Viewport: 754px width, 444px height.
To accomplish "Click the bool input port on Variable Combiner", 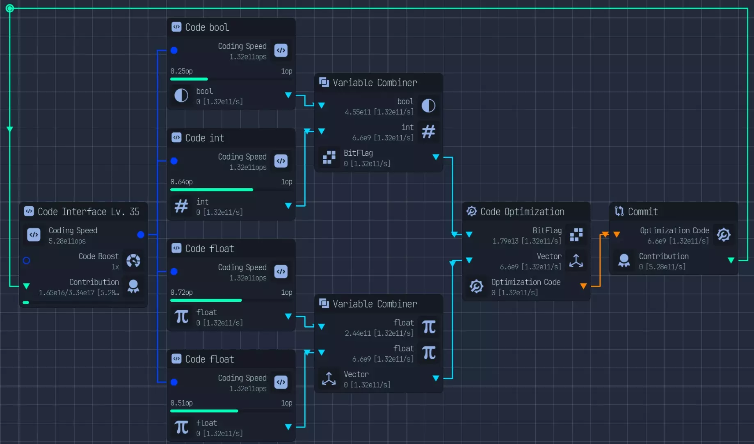I will pos(322,106).
